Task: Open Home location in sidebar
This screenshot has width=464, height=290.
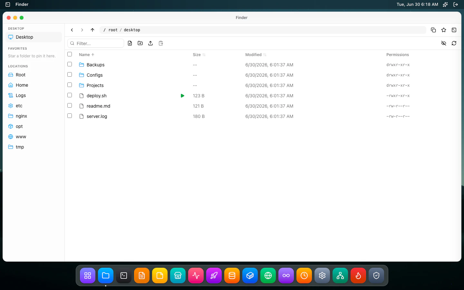Action: click(34, 85)
